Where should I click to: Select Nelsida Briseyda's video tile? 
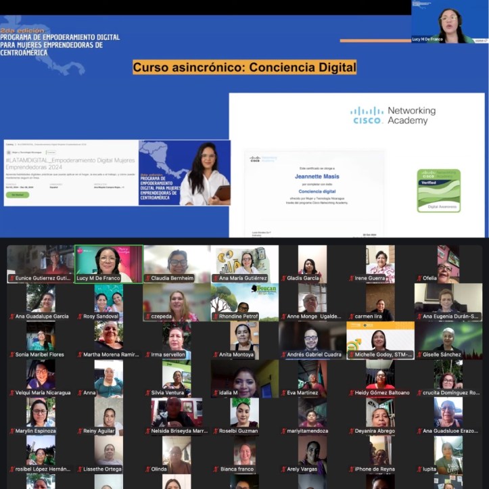pos(177,417)
